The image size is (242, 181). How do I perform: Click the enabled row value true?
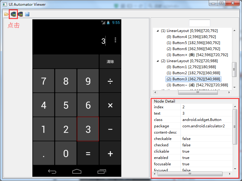point(186,157)
